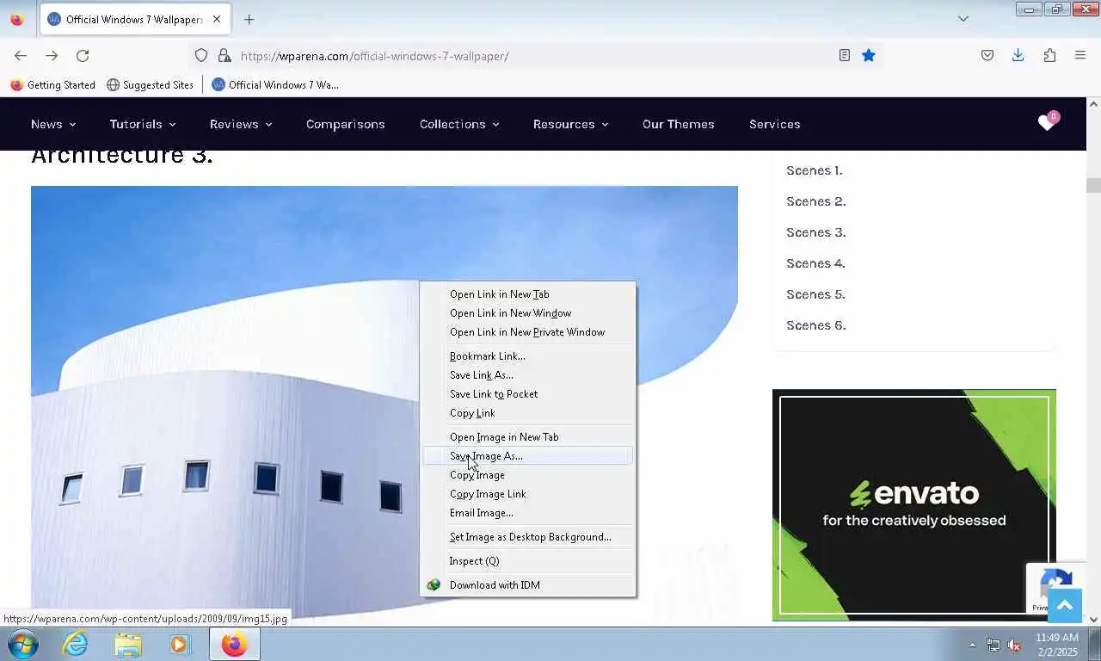Open the Getting Started bookmark
Viewport: 1101px width, 661px height.
(52, 84)
